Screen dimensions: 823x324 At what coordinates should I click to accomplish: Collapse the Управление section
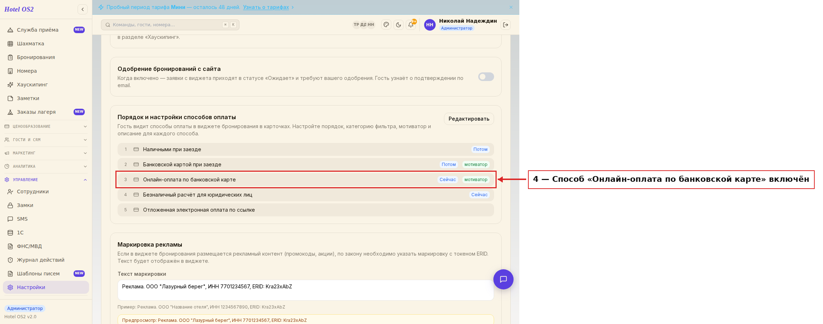pos(46,180)
